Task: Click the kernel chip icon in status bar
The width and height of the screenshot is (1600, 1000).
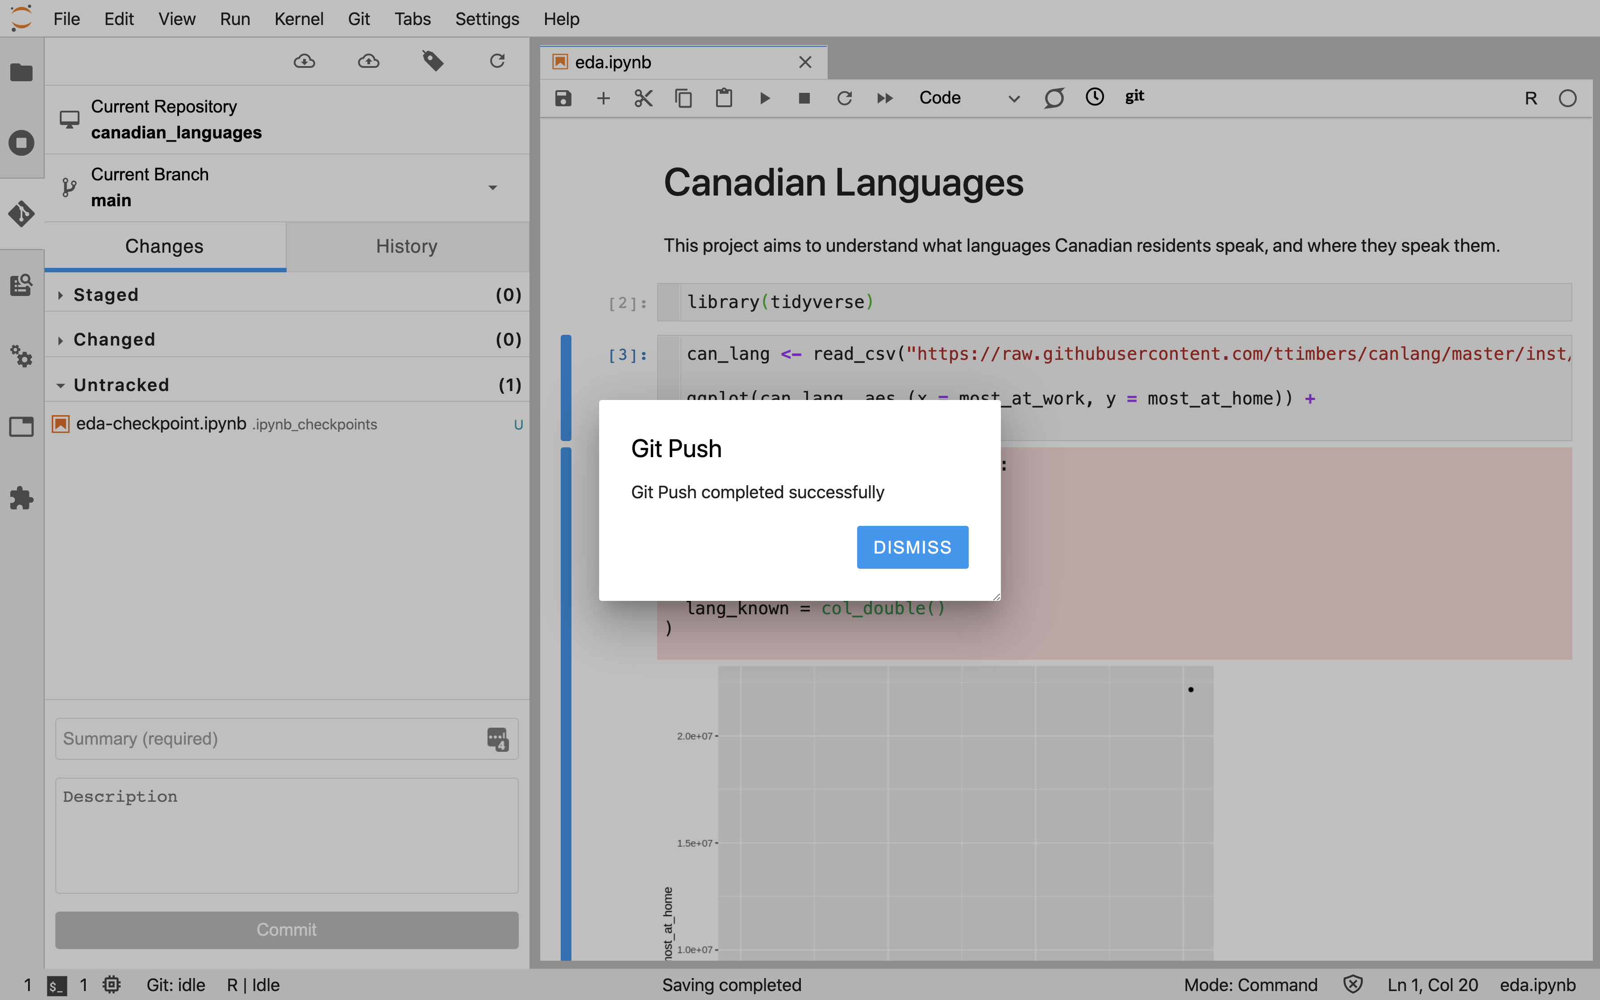Action: coord(112,985)
